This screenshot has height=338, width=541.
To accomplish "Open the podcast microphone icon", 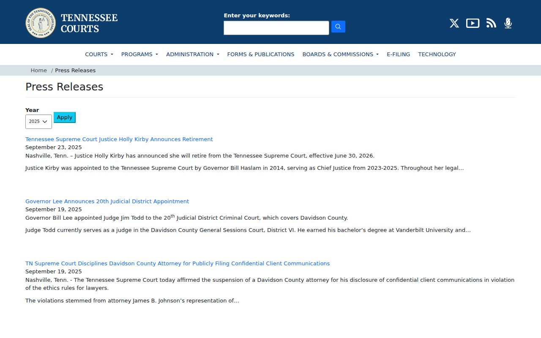I will tap(508, 23).
